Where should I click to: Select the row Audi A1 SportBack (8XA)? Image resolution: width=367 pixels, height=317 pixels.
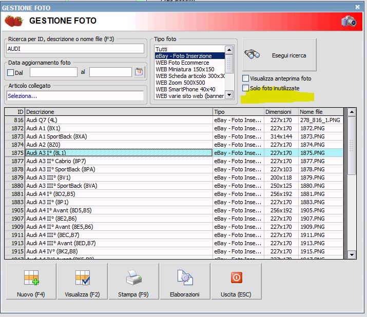174,136
